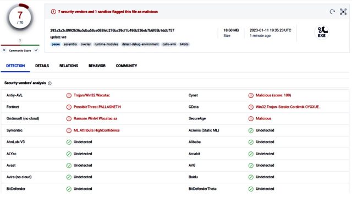Click the green check icon for Avast
Screen dimensions: 352x202
pos(69,165)
